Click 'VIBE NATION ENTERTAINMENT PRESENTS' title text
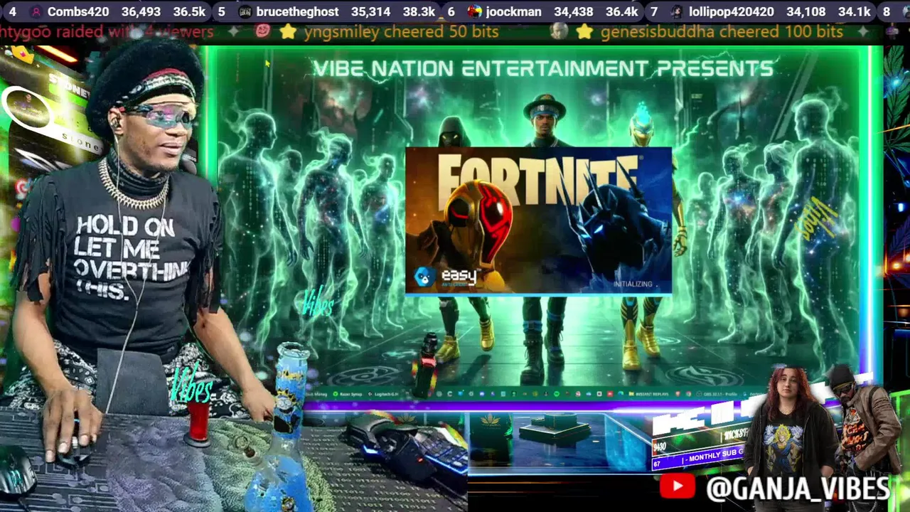Image resolution: width=910 pixels, height=512 pixels. 543,68
